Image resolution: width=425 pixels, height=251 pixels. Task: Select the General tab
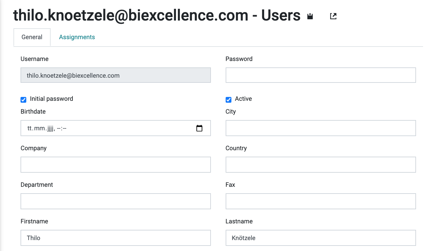point(32,37)
